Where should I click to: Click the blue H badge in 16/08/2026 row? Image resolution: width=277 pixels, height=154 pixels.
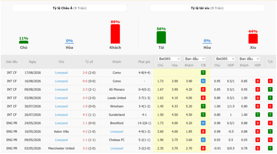(x=203, y=81)
